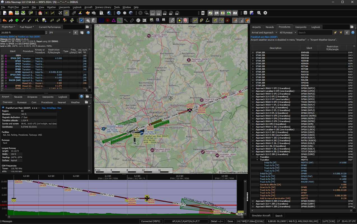Switch to the Fuel Report tab

point(27,27)
